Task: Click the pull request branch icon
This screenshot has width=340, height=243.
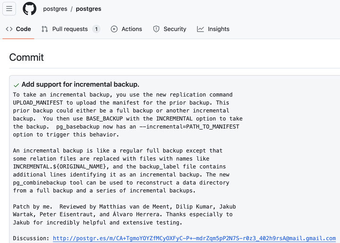Action: pyautogui.click(x=45, y=29)
